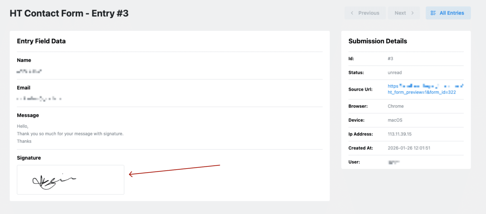
Task: Click the page title HT Contact Form
Action: [x=69, y=14]
